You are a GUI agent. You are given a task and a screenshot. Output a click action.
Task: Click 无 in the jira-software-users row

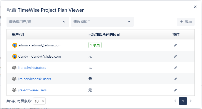(x=90, y=90)
